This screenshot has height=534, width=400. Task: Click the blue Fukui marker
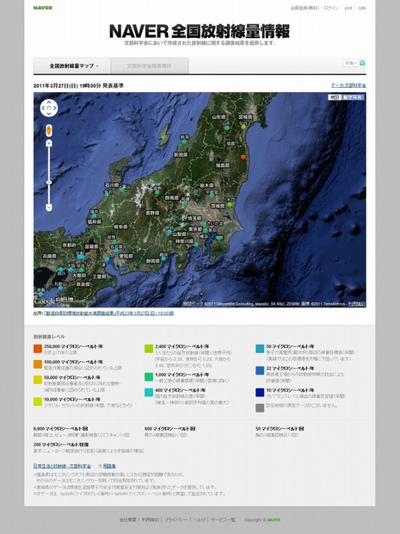point(95,216)
